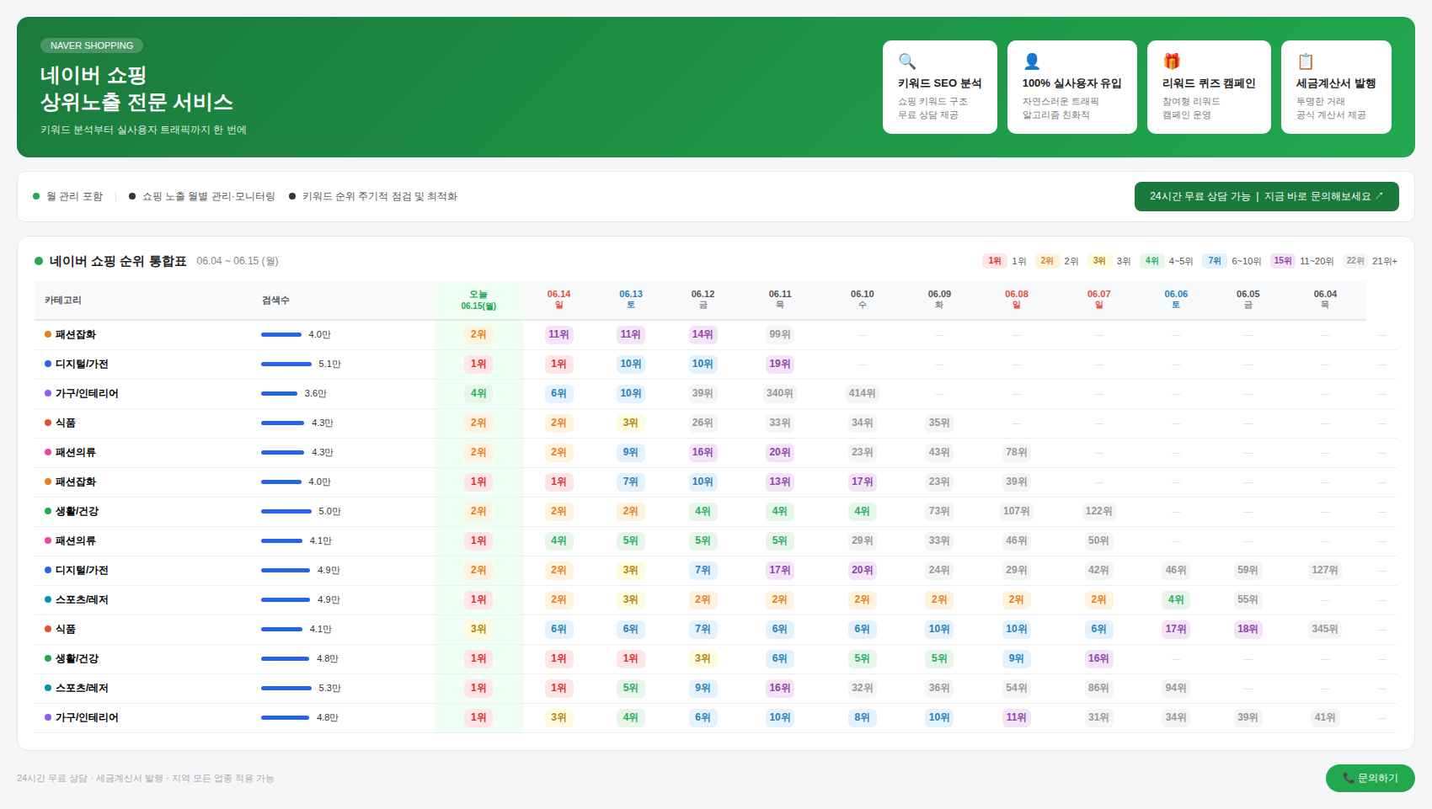1432x809 pixels.
Task: Click the 41위 rank cell
Action: (1325, 718)
